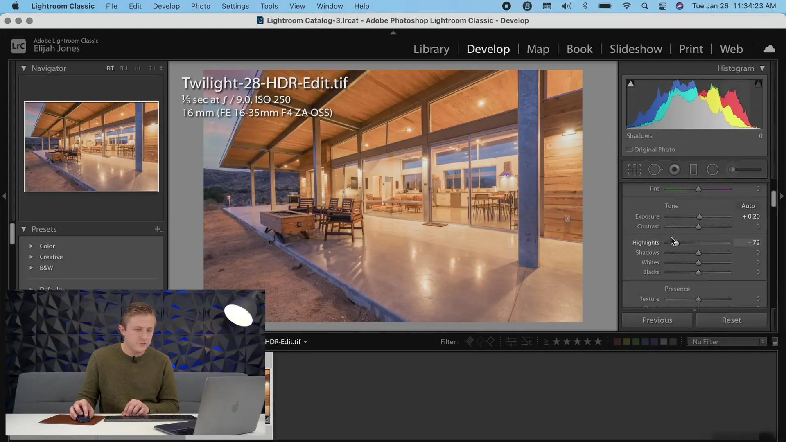Switch to the Library module
The width and height of the screenshot is (786, 442).
(x=431, y=49)
